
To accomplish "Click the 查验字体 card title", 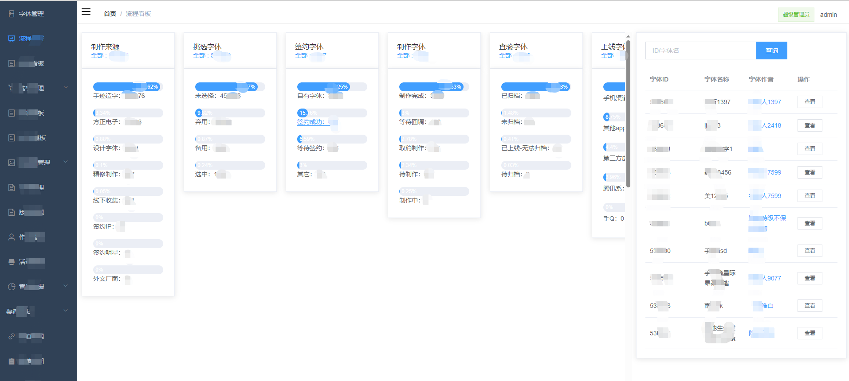I will (513, 47).
